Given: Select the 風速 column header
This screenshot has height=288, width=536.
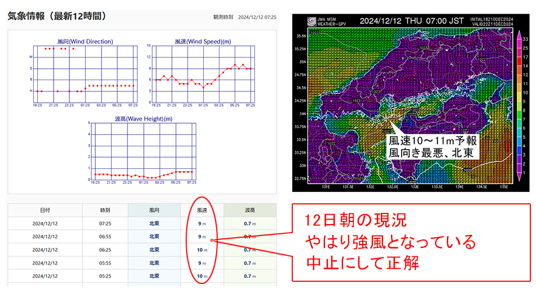Looking at the screenshot, I should pyautogui.click(x=202, y=210).
